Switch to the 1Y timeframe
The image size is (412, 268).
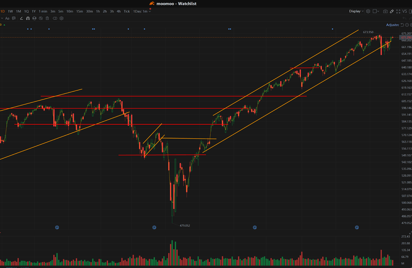click(x=34, y=11)
